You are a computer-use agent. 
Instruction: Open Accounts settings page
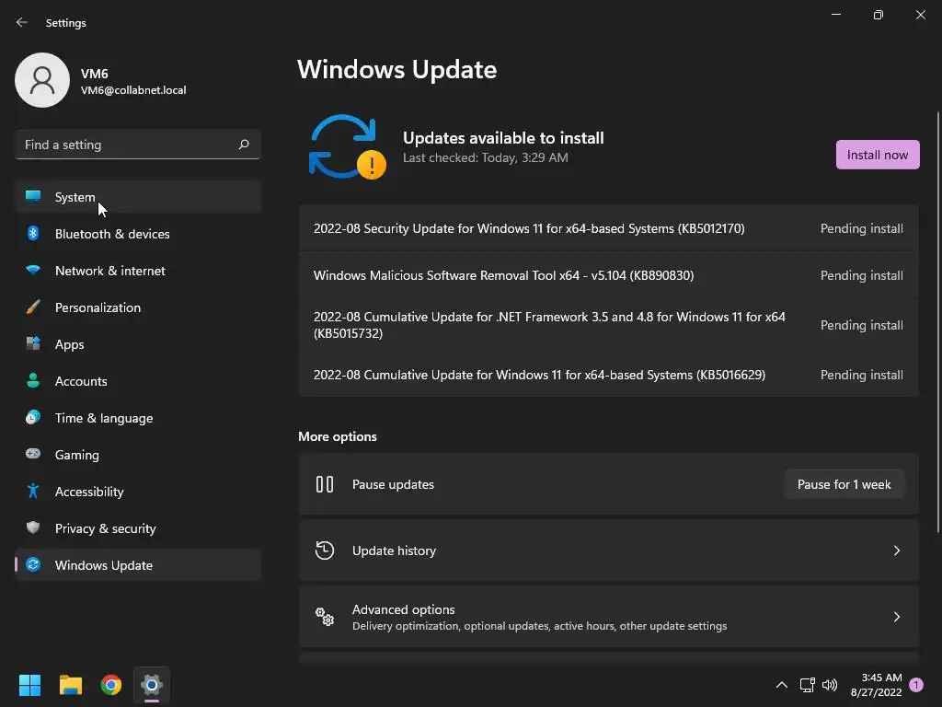138,380
